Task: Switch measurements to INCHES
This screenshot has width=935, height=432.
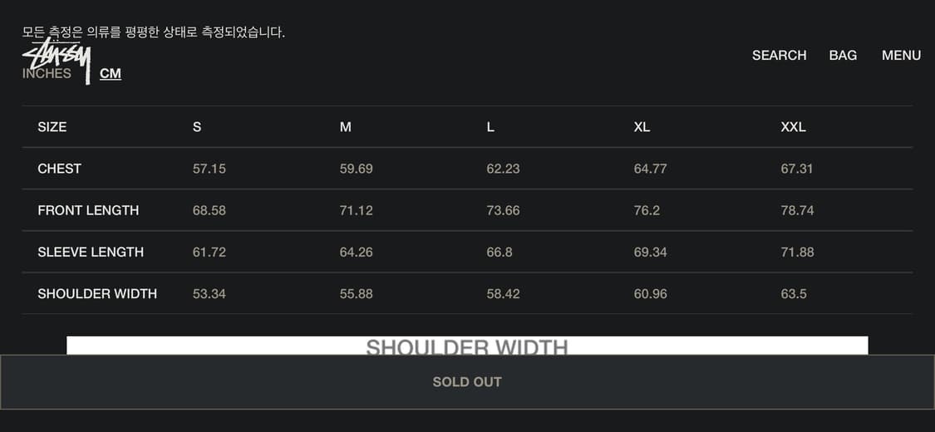Action: point(47,74)
